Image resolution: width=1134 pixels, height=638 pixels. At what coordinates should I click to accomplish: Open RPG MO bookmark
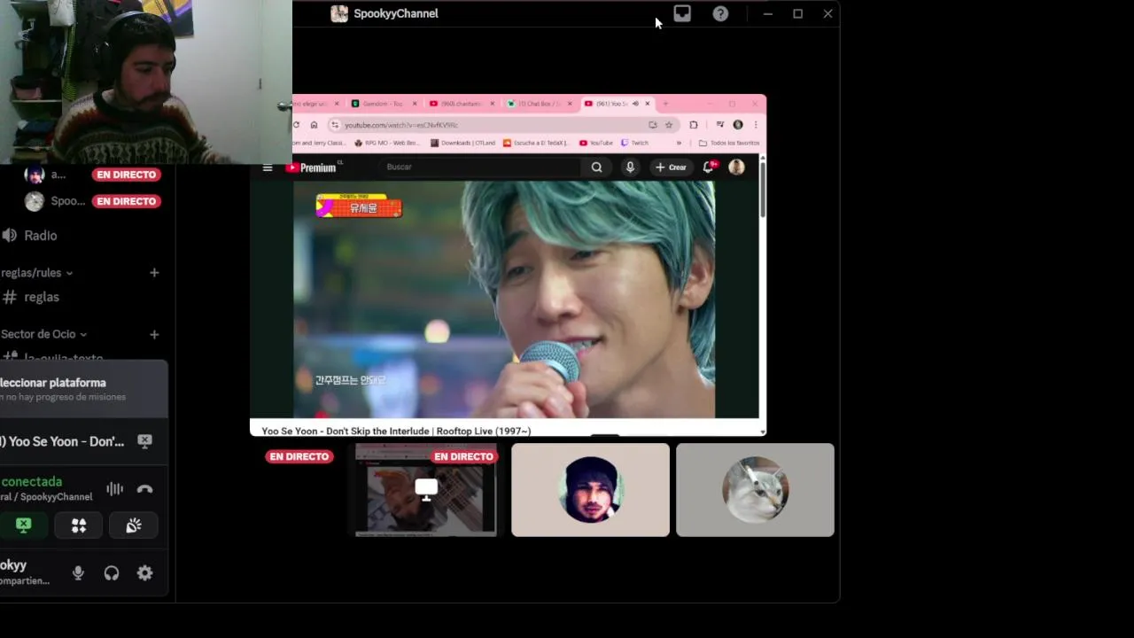(386, 143)
